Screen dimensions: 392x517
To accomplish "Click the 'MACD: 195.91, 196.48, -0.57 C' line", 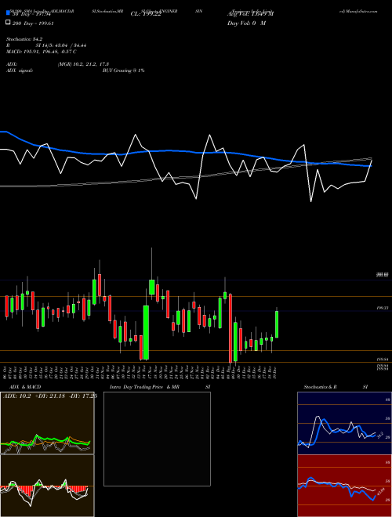I will coord(42,52).
